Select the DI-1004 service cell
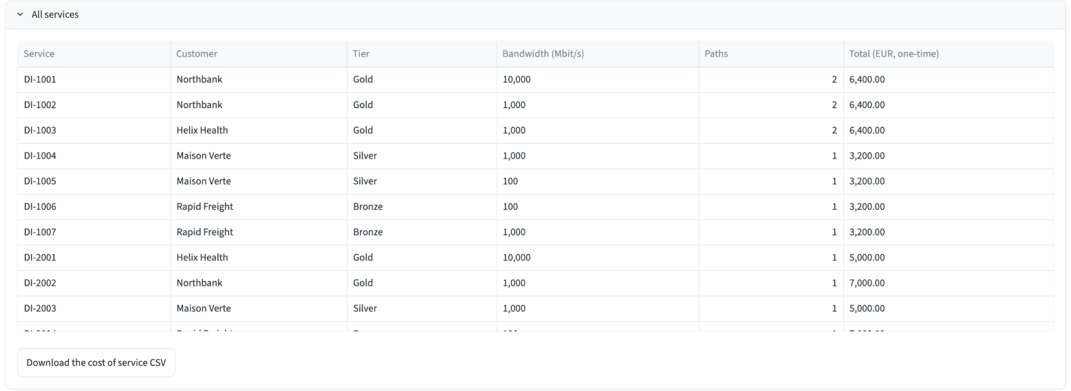 94,156
